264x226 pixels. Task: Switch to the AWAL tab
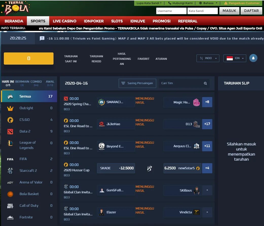(x=50, y=83)
